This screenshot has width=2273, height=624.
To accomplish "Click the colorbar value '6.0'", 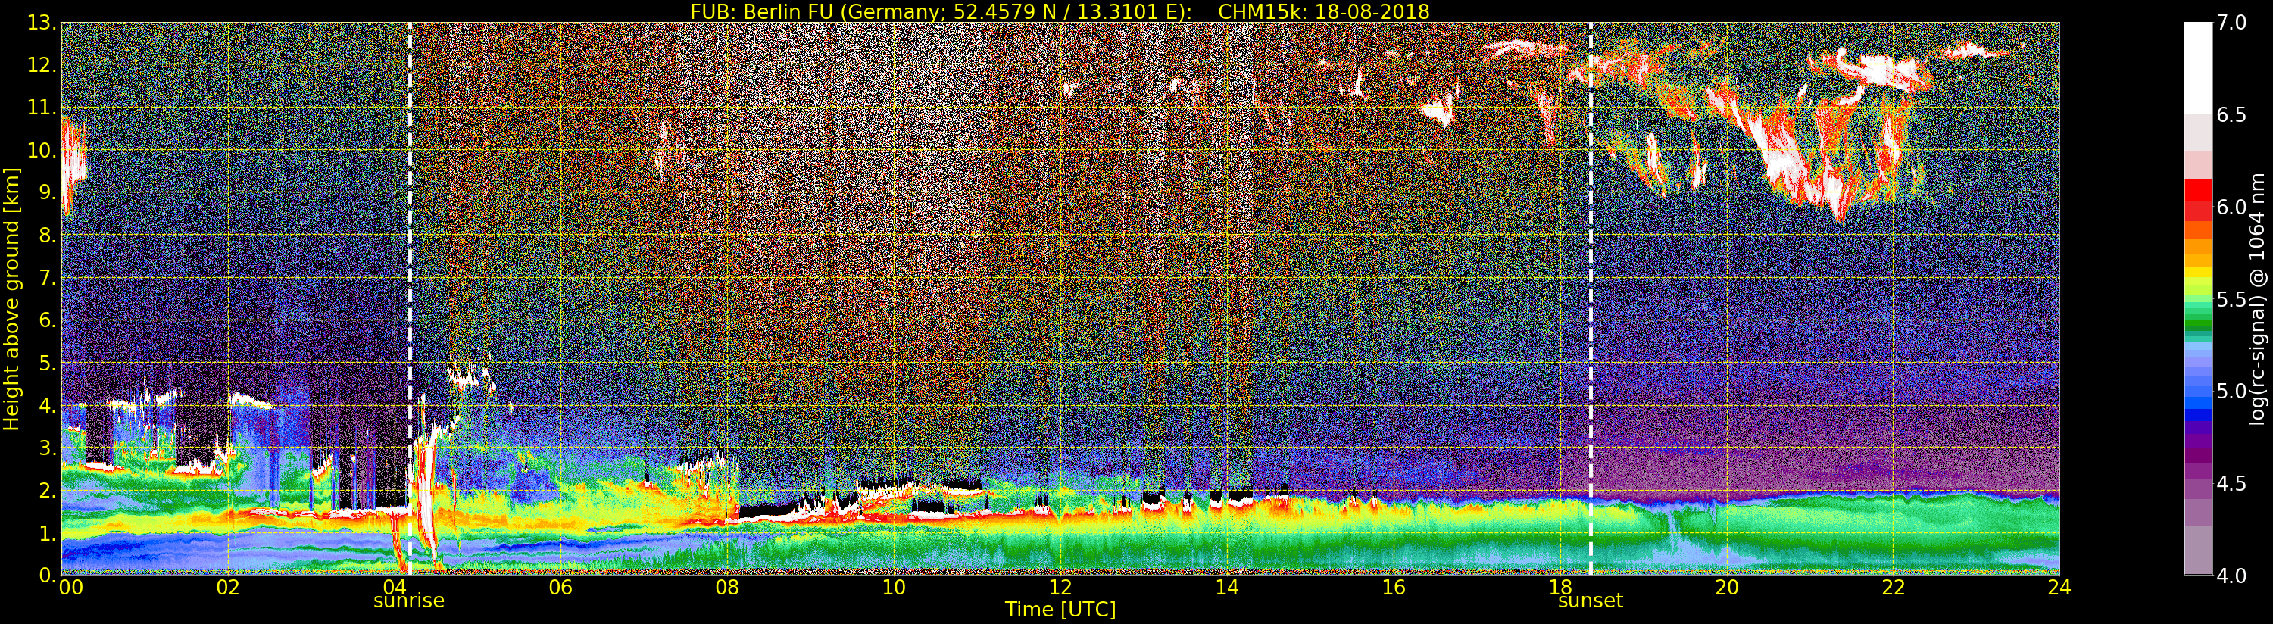I will pos(2231,207).
